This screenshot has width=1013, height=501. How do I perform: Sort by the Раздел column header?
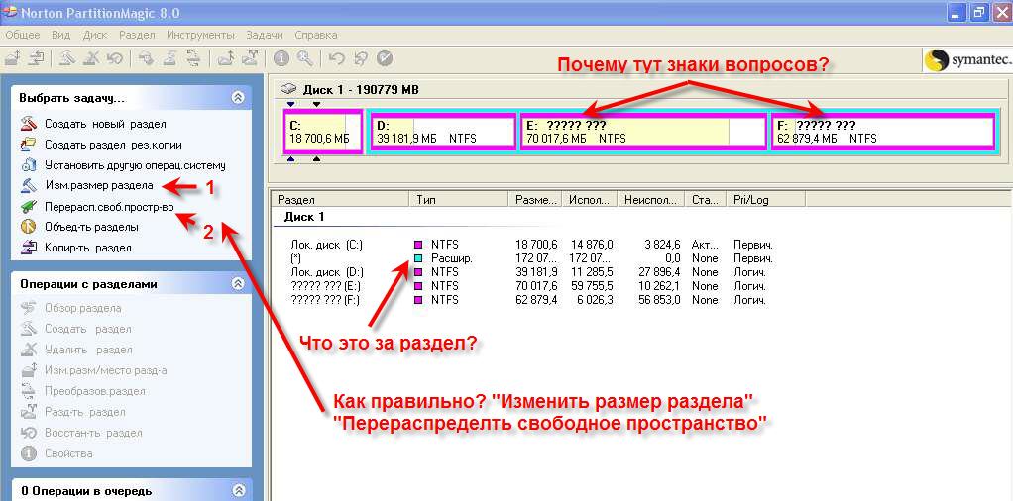point(340,200)
